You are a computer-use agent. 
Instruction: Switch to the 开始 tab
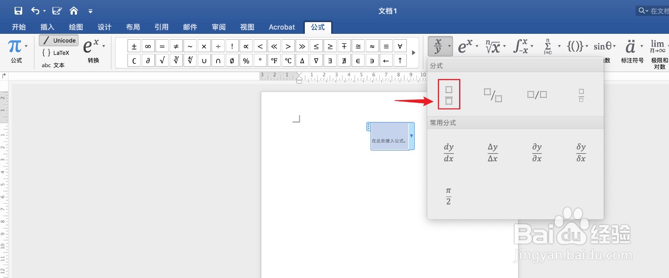(19, 27)
